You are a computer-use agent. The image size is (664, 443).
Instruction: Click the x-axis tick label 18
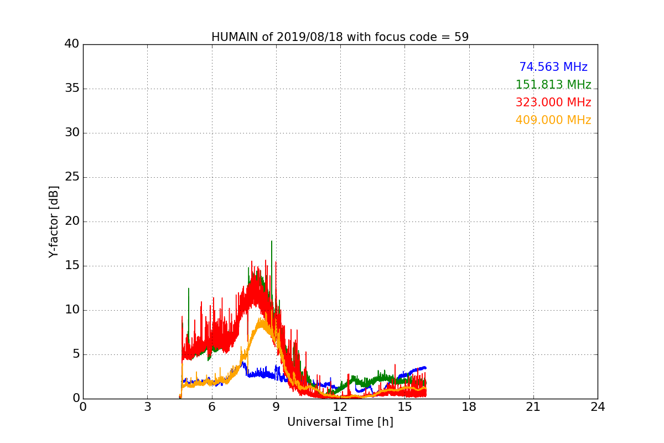tap(469, 407)
